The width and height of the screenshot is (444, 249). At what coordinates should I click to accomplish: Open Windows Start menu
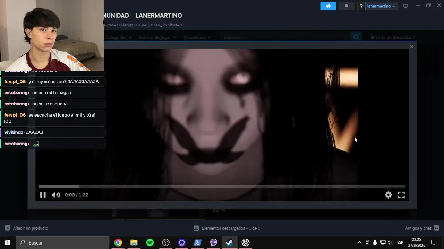click(8, 242)
